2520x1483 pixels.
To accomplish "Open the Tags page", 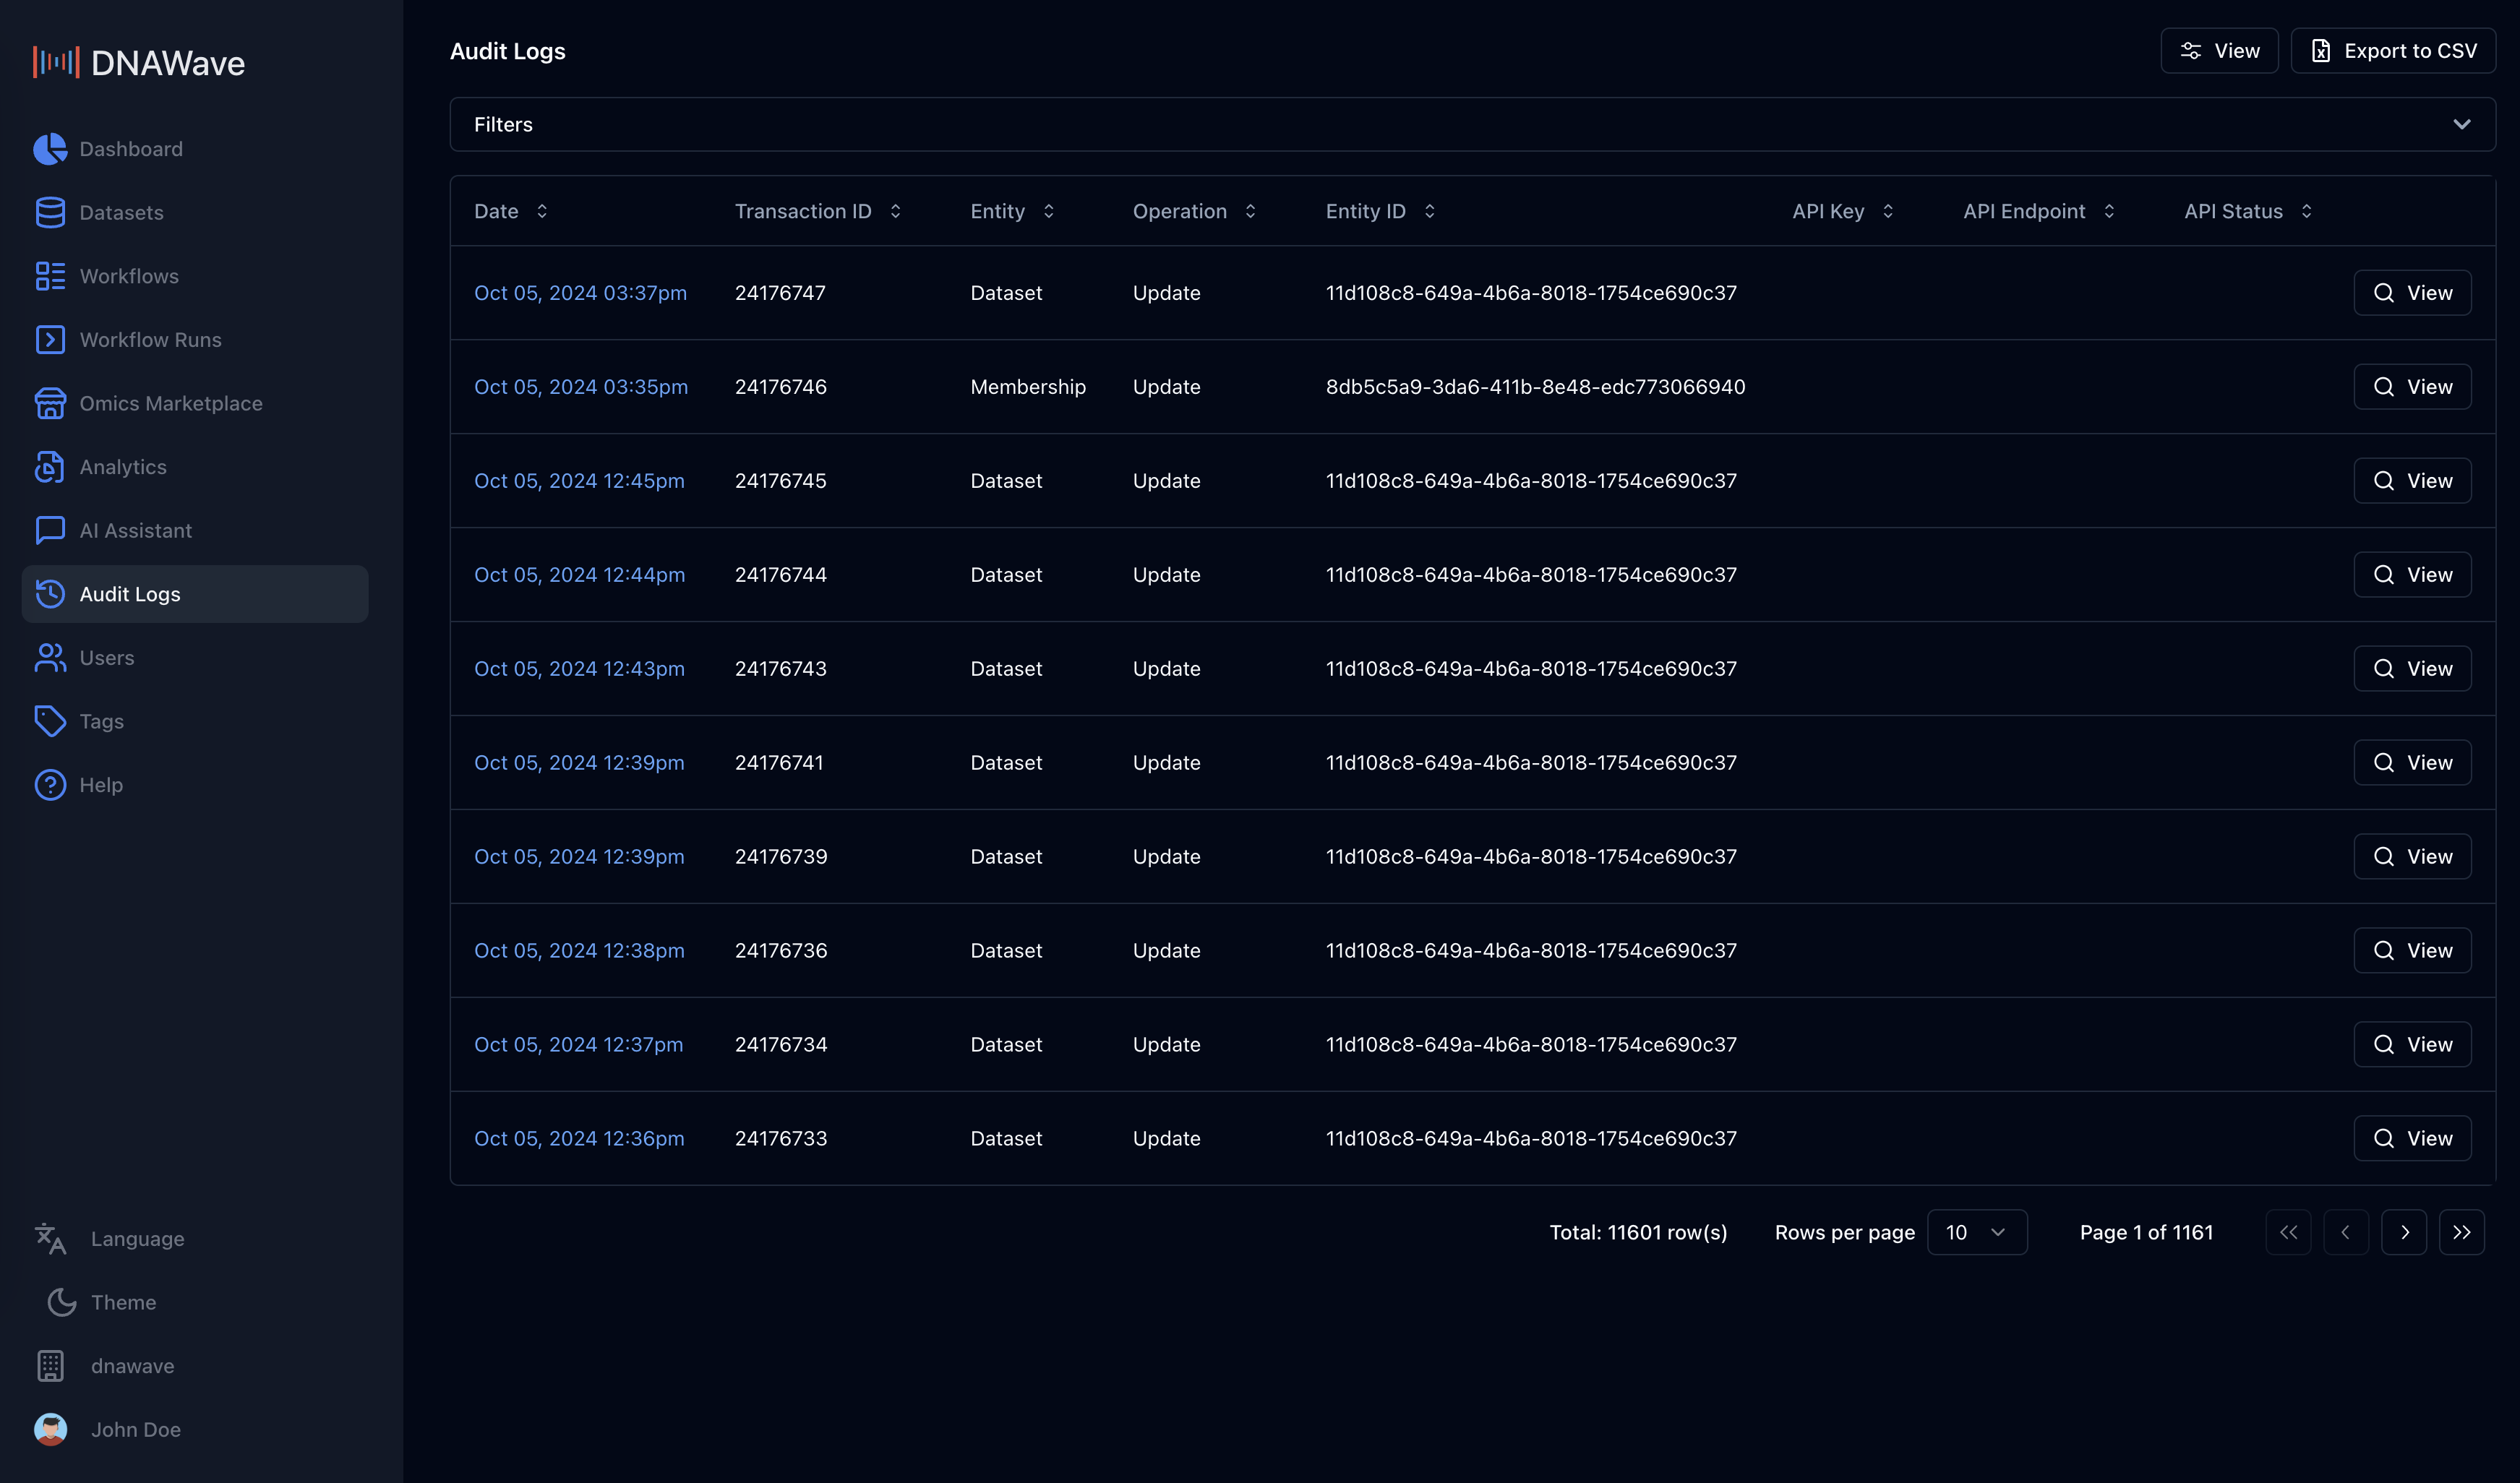I will [101, 721].
